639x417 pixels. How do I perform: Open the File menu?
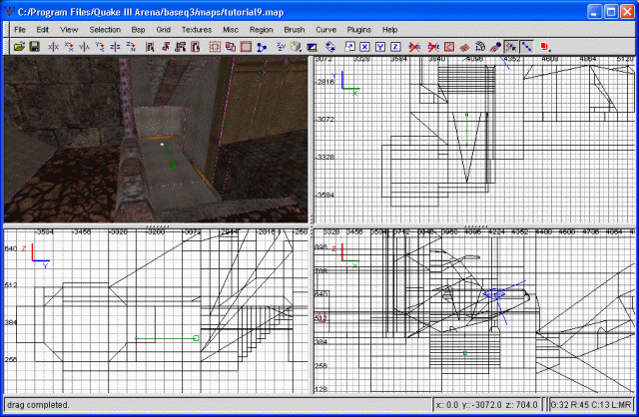(x=20, y=30)
